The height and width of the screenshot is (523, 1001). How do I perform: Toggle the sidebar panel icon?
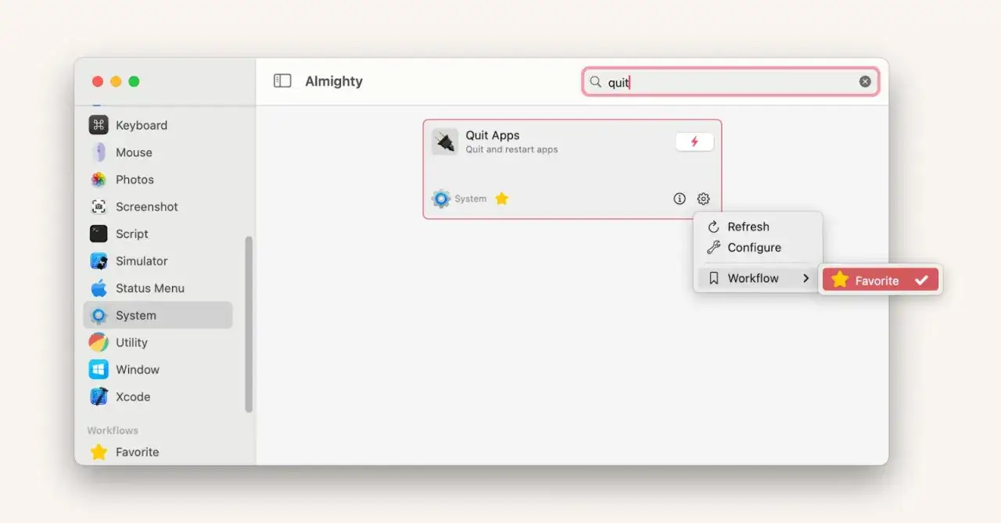282,81
